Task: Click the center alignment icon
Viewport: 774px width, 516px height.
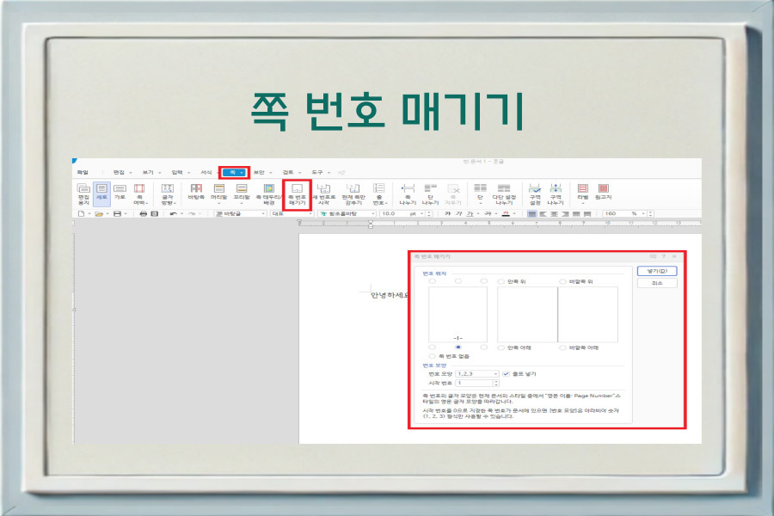Action: click(x=555, y=214)
